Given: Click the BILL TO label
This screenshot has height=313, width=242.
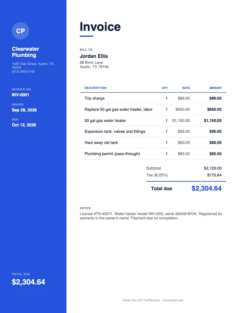Looking at the screenshot, I should 86,50.
